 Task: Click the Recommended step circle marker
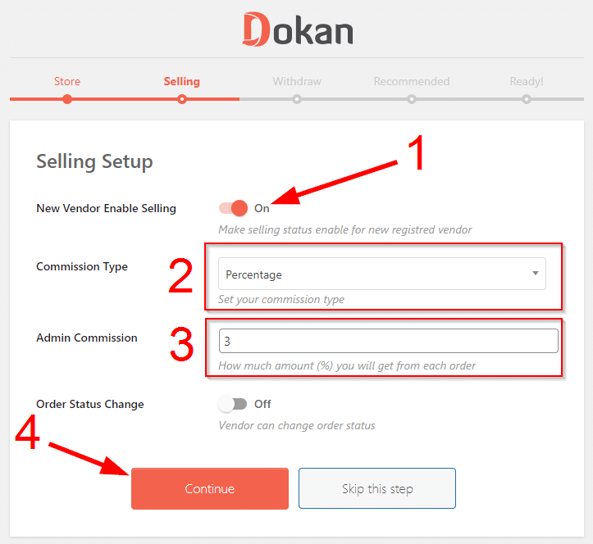412,99
